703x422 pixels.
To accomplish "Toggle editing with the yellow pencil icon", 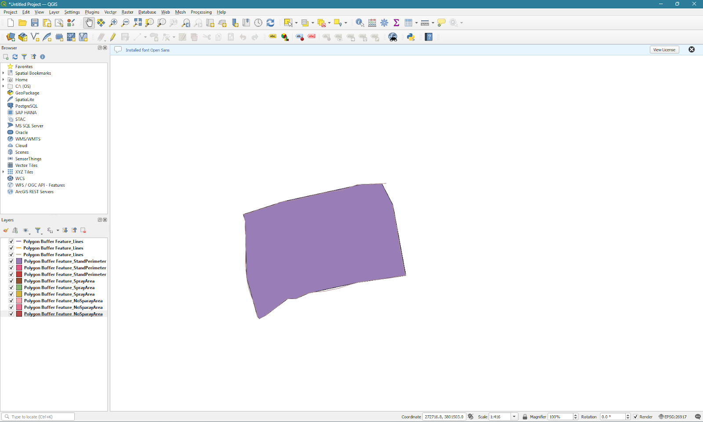I will 113,37.
